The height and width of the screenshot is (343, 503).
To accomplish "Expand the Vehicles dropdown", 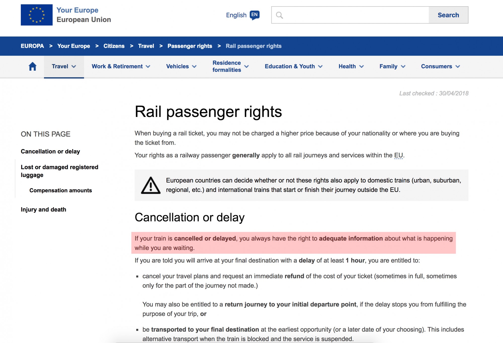I will [x=181, y=66].
